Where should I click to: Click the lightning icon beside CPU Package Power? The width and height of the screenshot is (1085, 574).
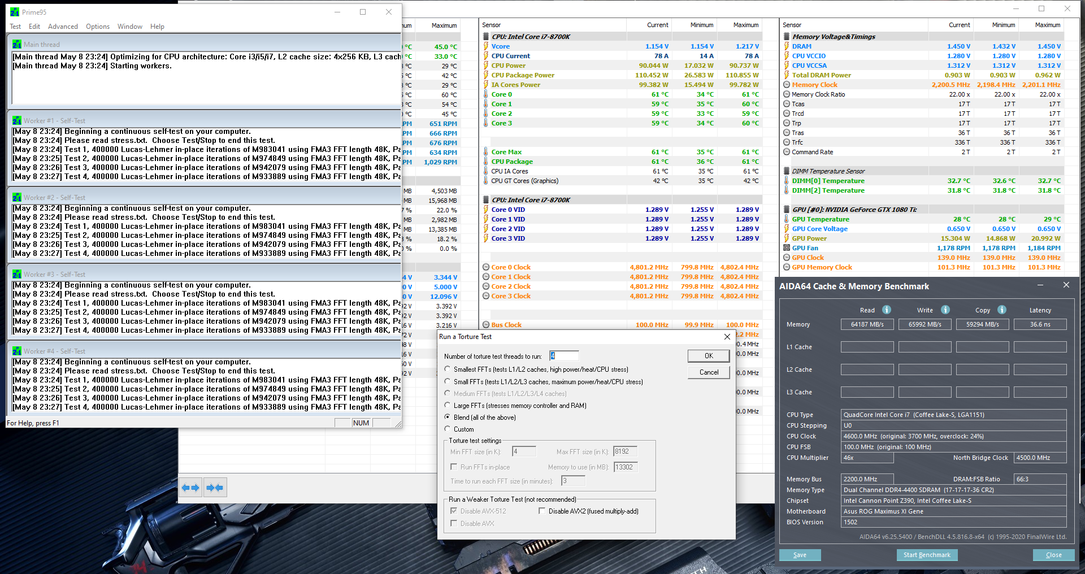[x=486, y=75]
